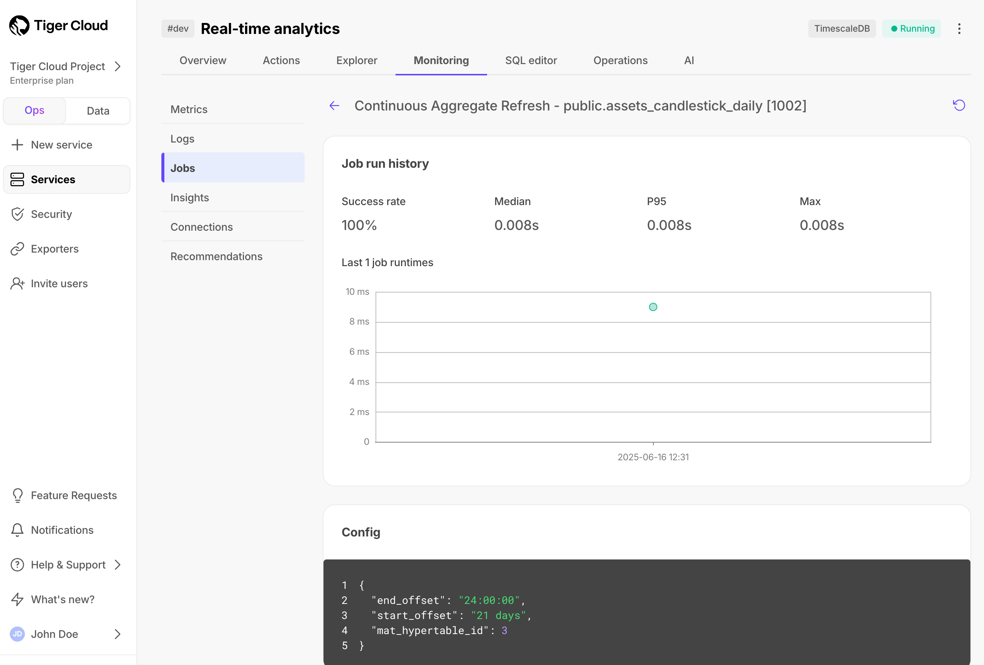Click the Security shield icon

[x=17, y=214]
